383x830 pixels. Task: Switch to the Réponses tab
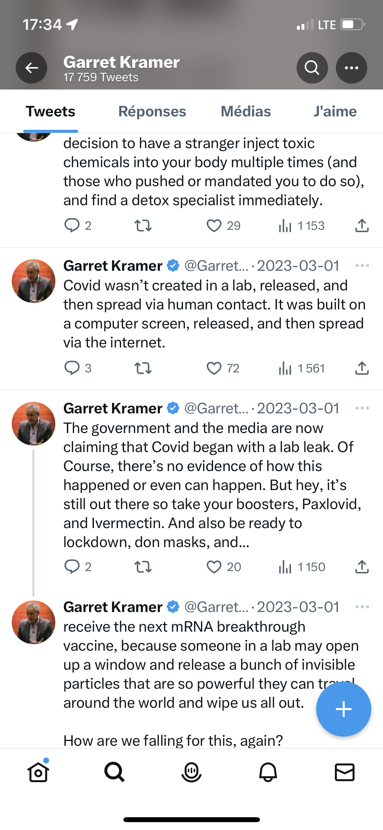pyautogui.click(x=152, y=111)
